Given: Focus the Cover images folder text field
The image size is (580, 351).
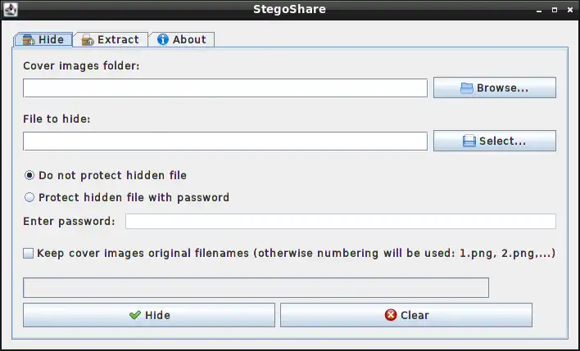Looking at the screenshot, I should [224, 88].
